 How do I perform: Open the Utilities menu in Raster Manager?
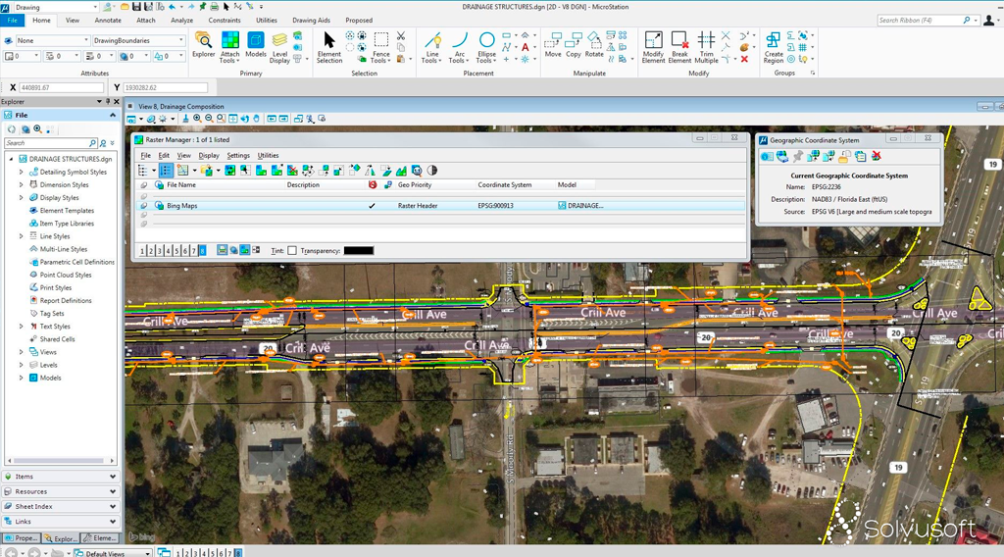(x=268, y=156)
